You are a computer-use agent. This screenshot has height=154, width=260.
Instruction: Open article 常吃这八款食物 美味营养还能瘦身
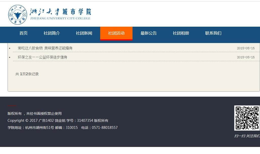tap(45, 48)
